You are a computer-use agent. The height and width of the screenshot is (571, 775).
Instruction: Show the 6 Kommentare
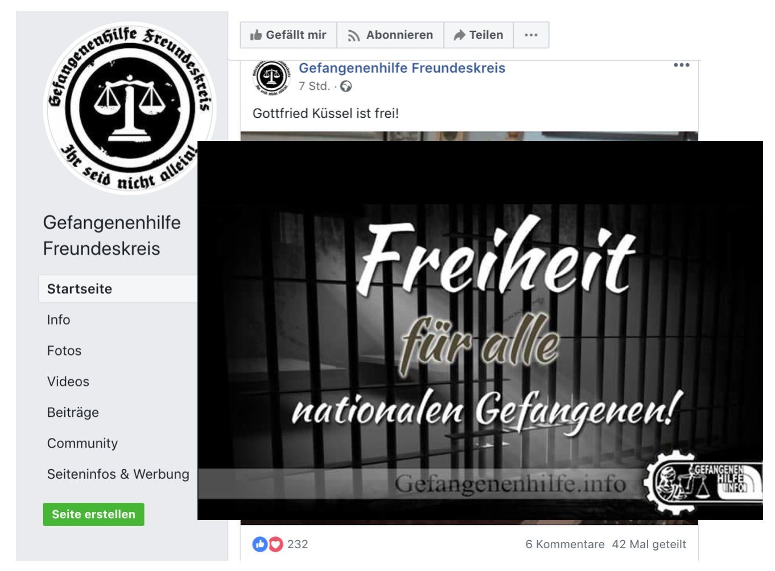(x=565, y=544)
